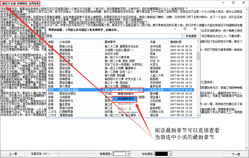Select the row updated 2017-05-20 23:45
The image size is (249, 158).
121,115
